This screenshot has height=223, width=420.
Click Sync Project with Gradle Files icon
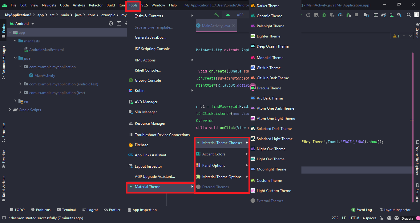383,15
